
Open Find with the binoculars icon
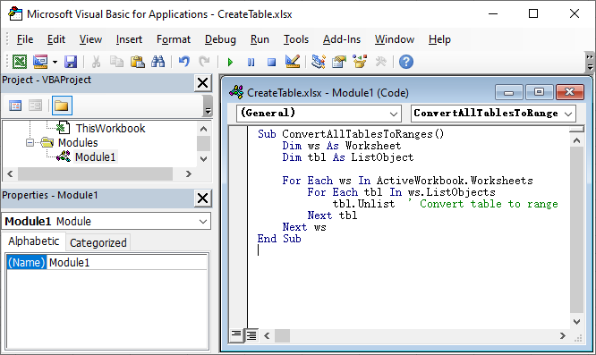coord(158,62)
